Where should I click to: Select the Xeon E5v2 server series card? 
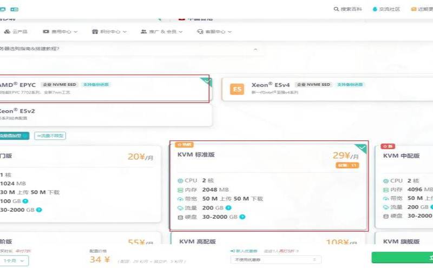click(106, 114)
